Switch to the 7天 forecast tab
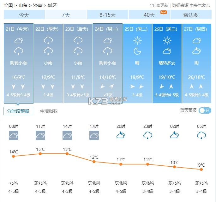 click(x=66, y=15)
